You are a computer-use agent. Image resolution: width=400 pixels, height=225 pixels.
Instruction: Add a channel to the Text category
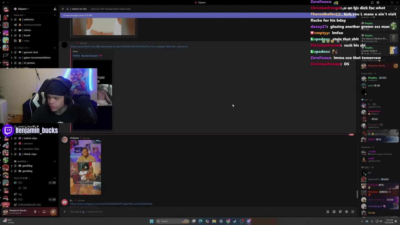tap(55, 48)
